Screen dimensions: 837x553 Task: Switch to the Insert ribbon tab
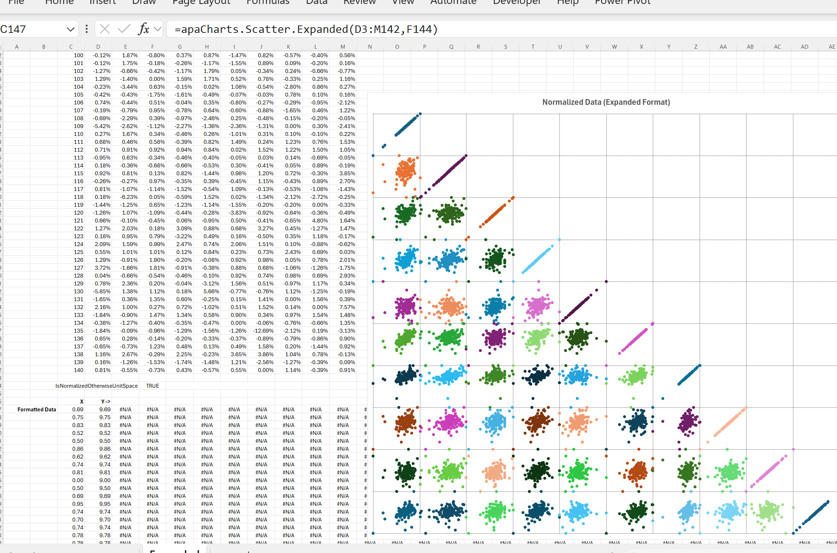103,3
